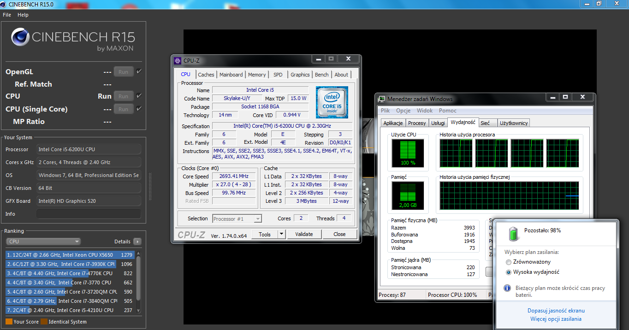
Task: Click the Task Manager title bar icon
Action: 382,99
